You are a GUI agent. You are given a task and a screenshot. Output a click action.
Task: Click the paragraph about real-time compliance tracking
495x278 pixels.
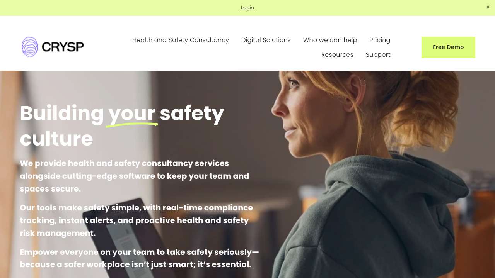(137, 220)
